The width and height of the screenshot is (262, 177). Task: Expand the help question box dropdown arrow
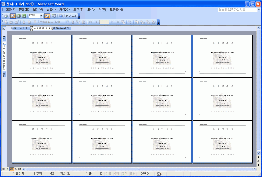point(259,10)
